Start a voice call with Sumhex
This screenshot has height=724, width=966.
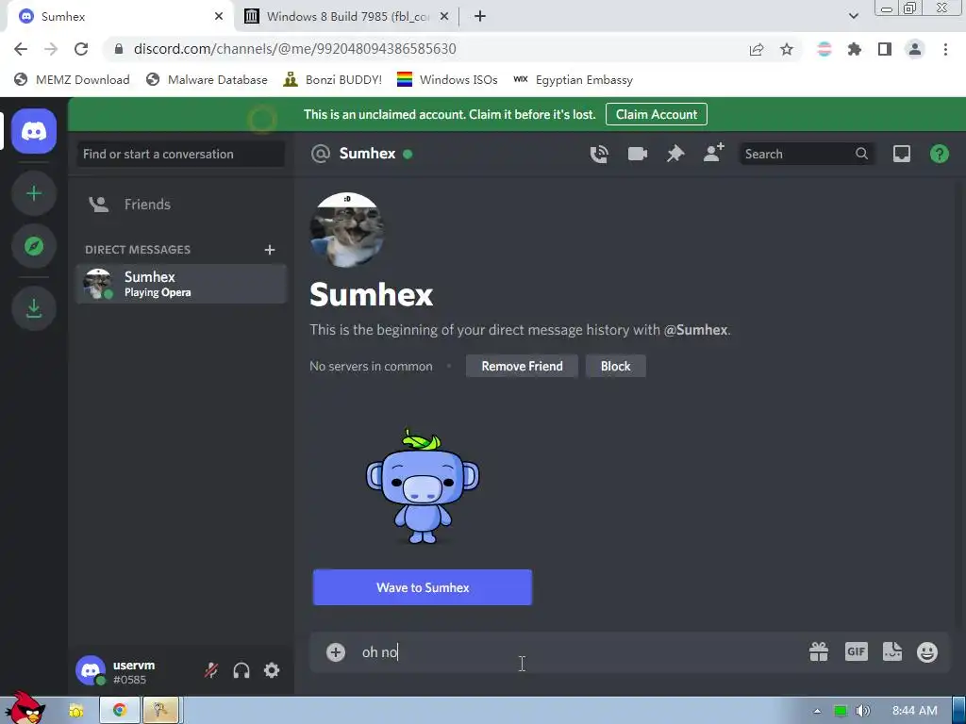[x=599, y=154]
